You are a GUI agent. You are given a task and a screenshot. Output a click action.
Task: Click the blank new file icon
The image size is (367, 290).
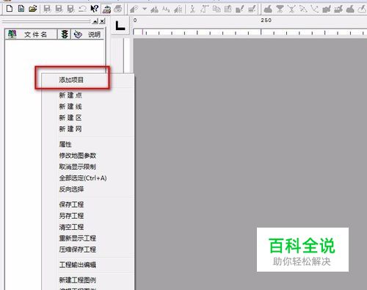click(10, 9)
